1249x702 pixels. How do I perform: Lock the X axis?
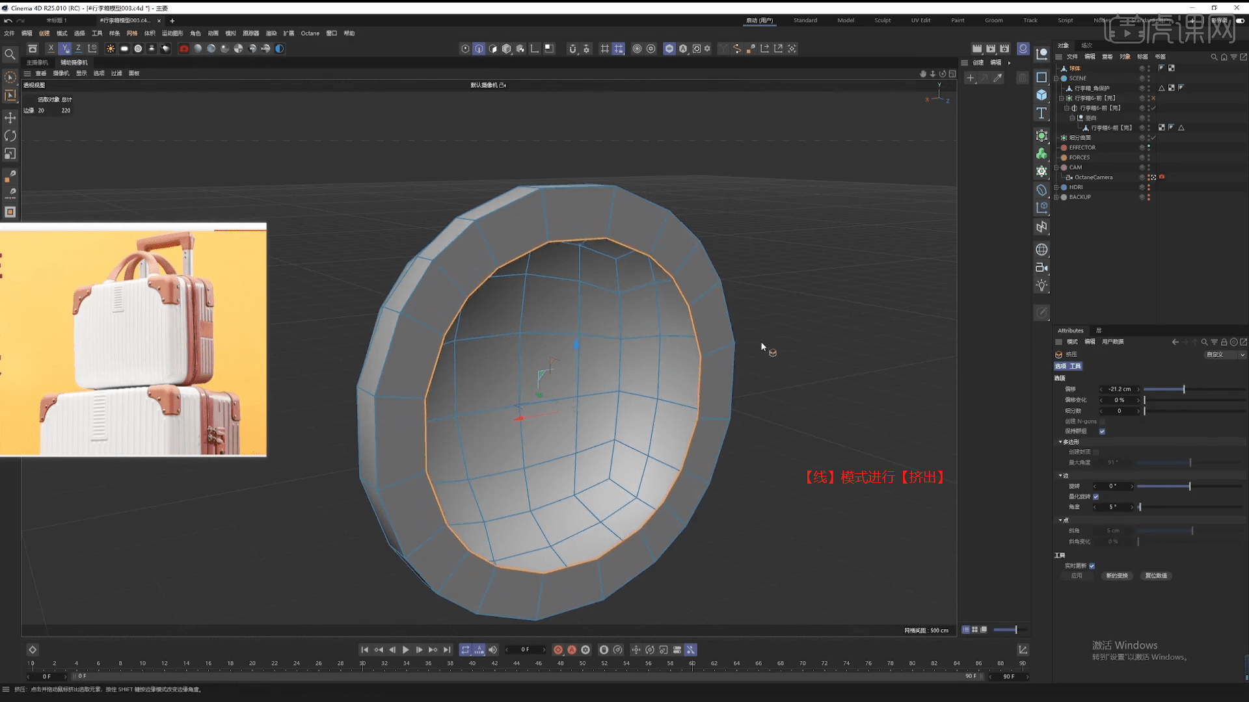tap(51, 49)
